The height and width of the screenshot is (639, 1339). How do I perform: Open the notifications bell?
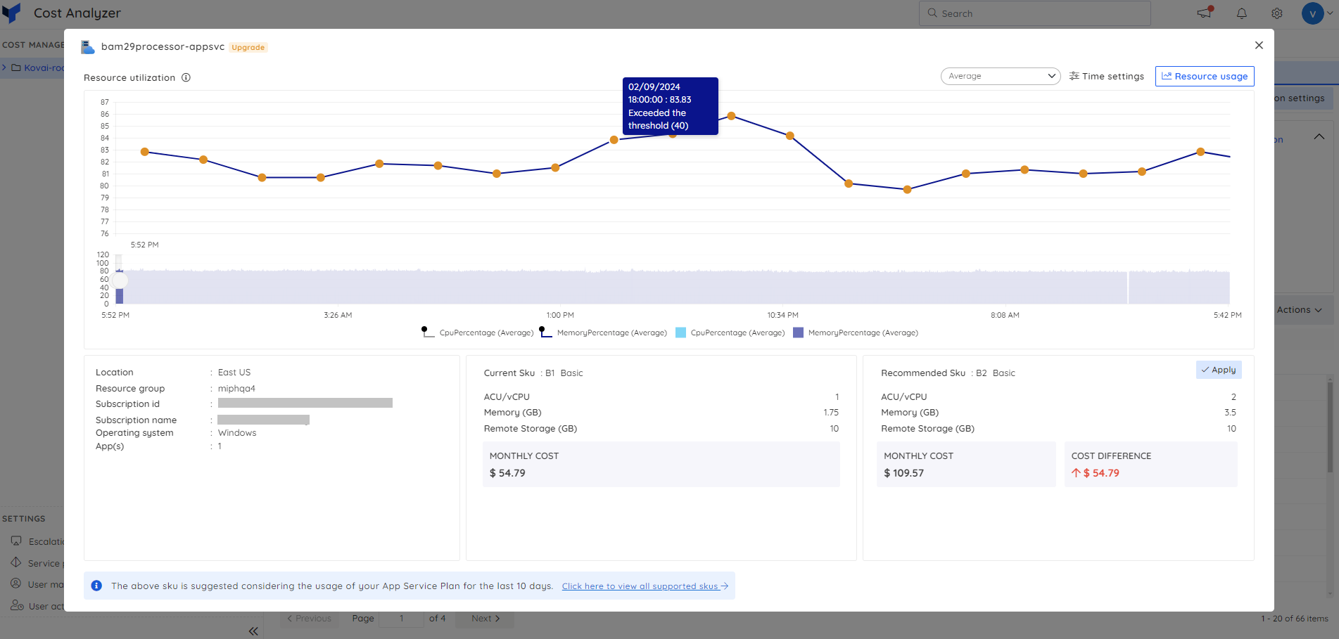[1242, 13]
